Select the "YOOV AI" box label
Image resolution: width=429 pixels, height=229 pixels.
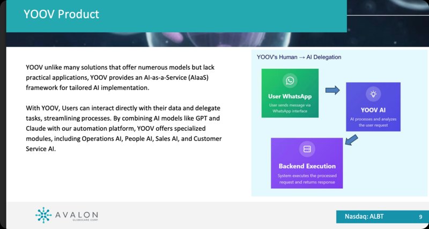tap(373, 109)
